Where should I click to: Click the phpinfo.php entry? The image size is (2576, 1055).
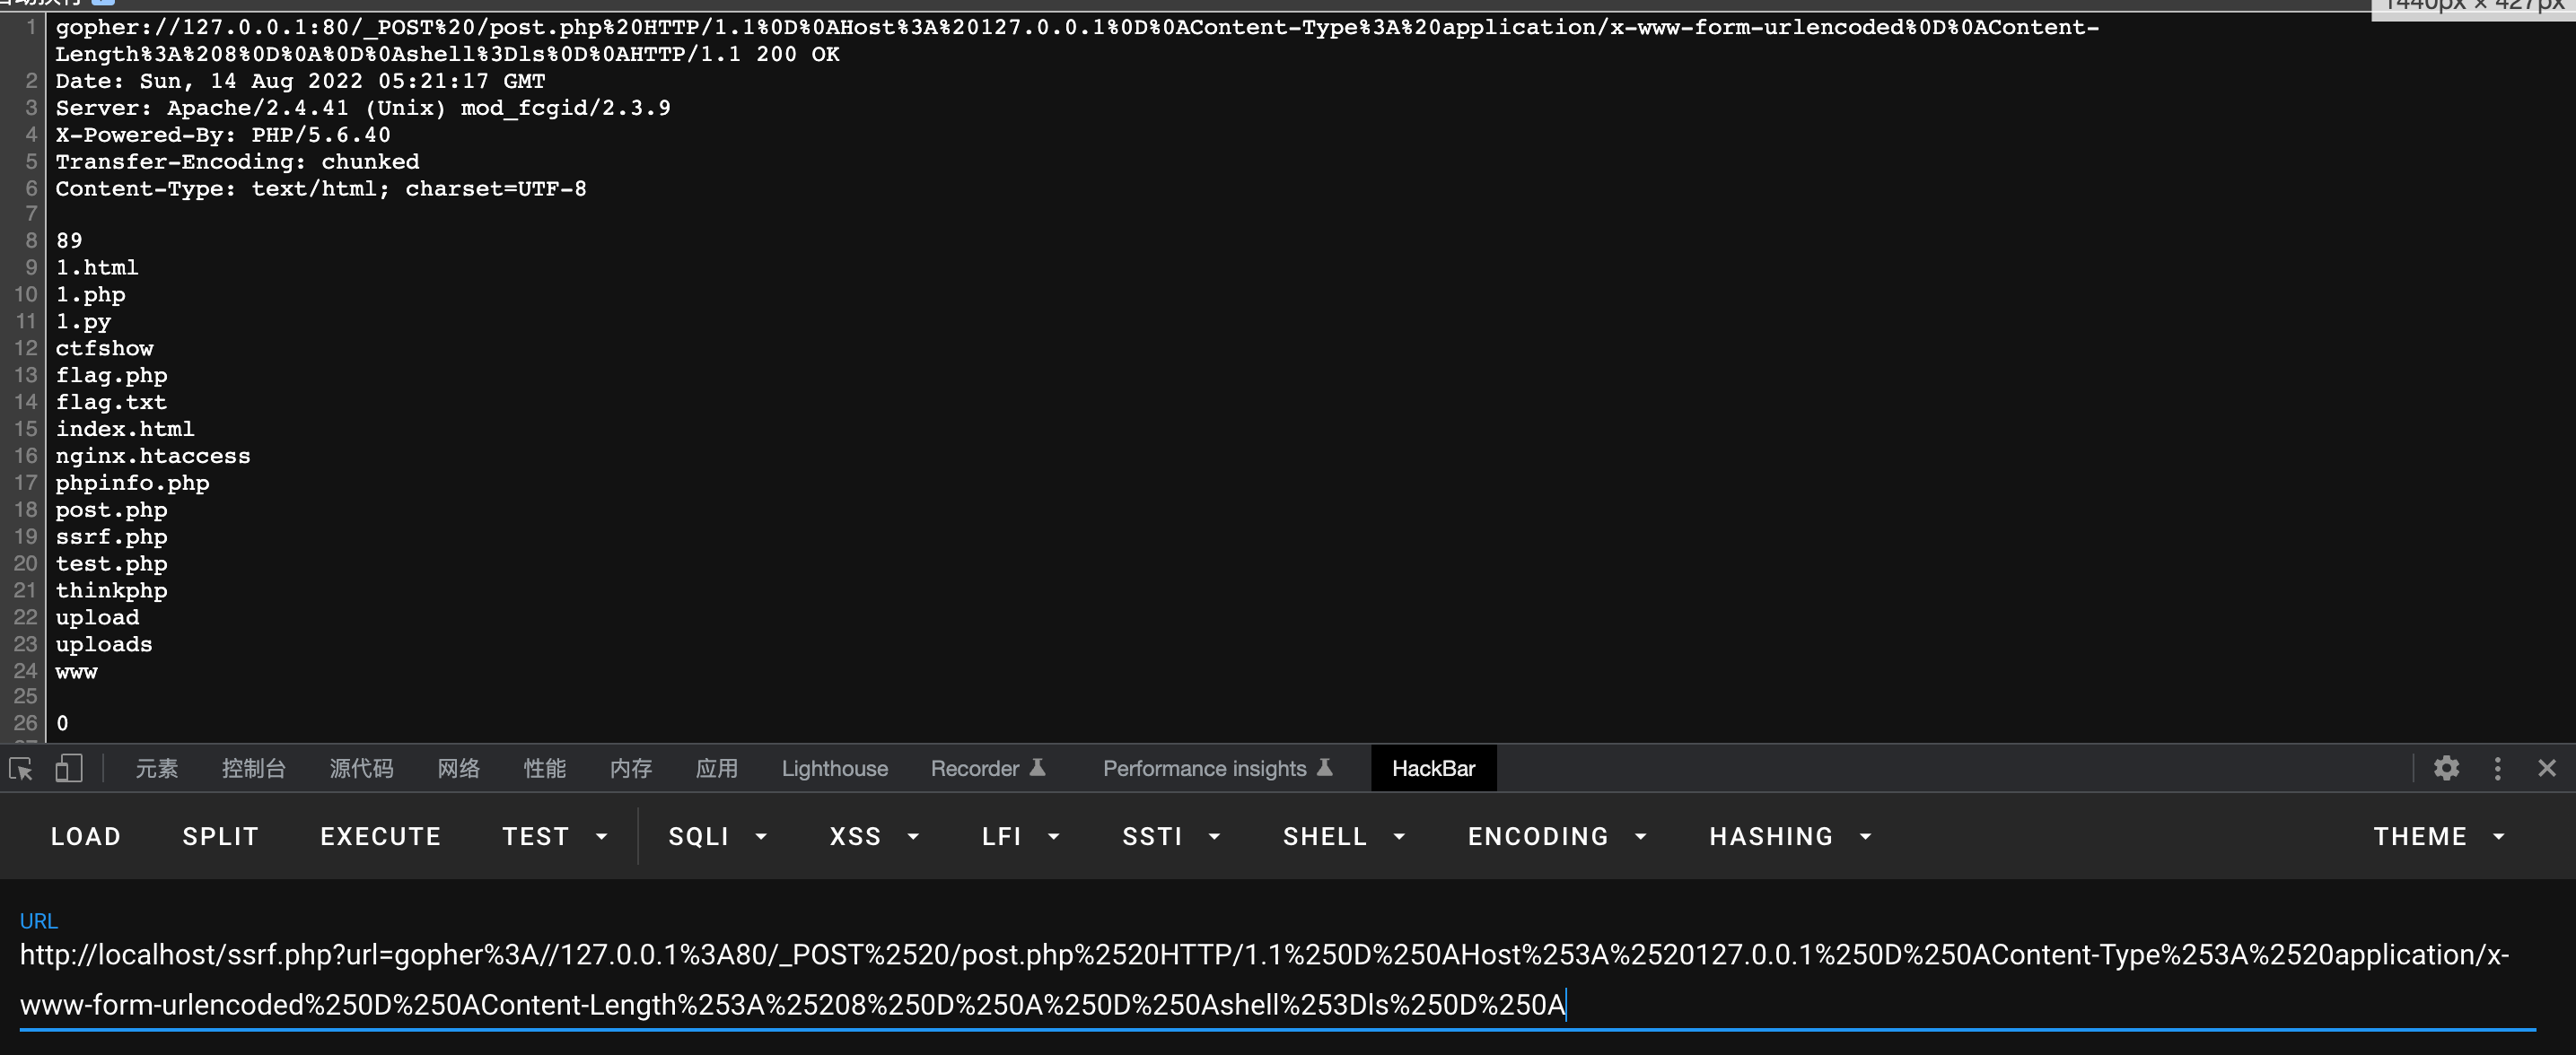132,484
